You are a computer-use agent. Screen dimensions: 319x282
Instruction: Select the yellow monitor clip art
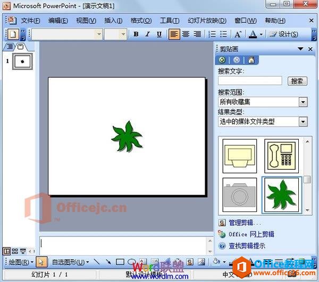240,156
